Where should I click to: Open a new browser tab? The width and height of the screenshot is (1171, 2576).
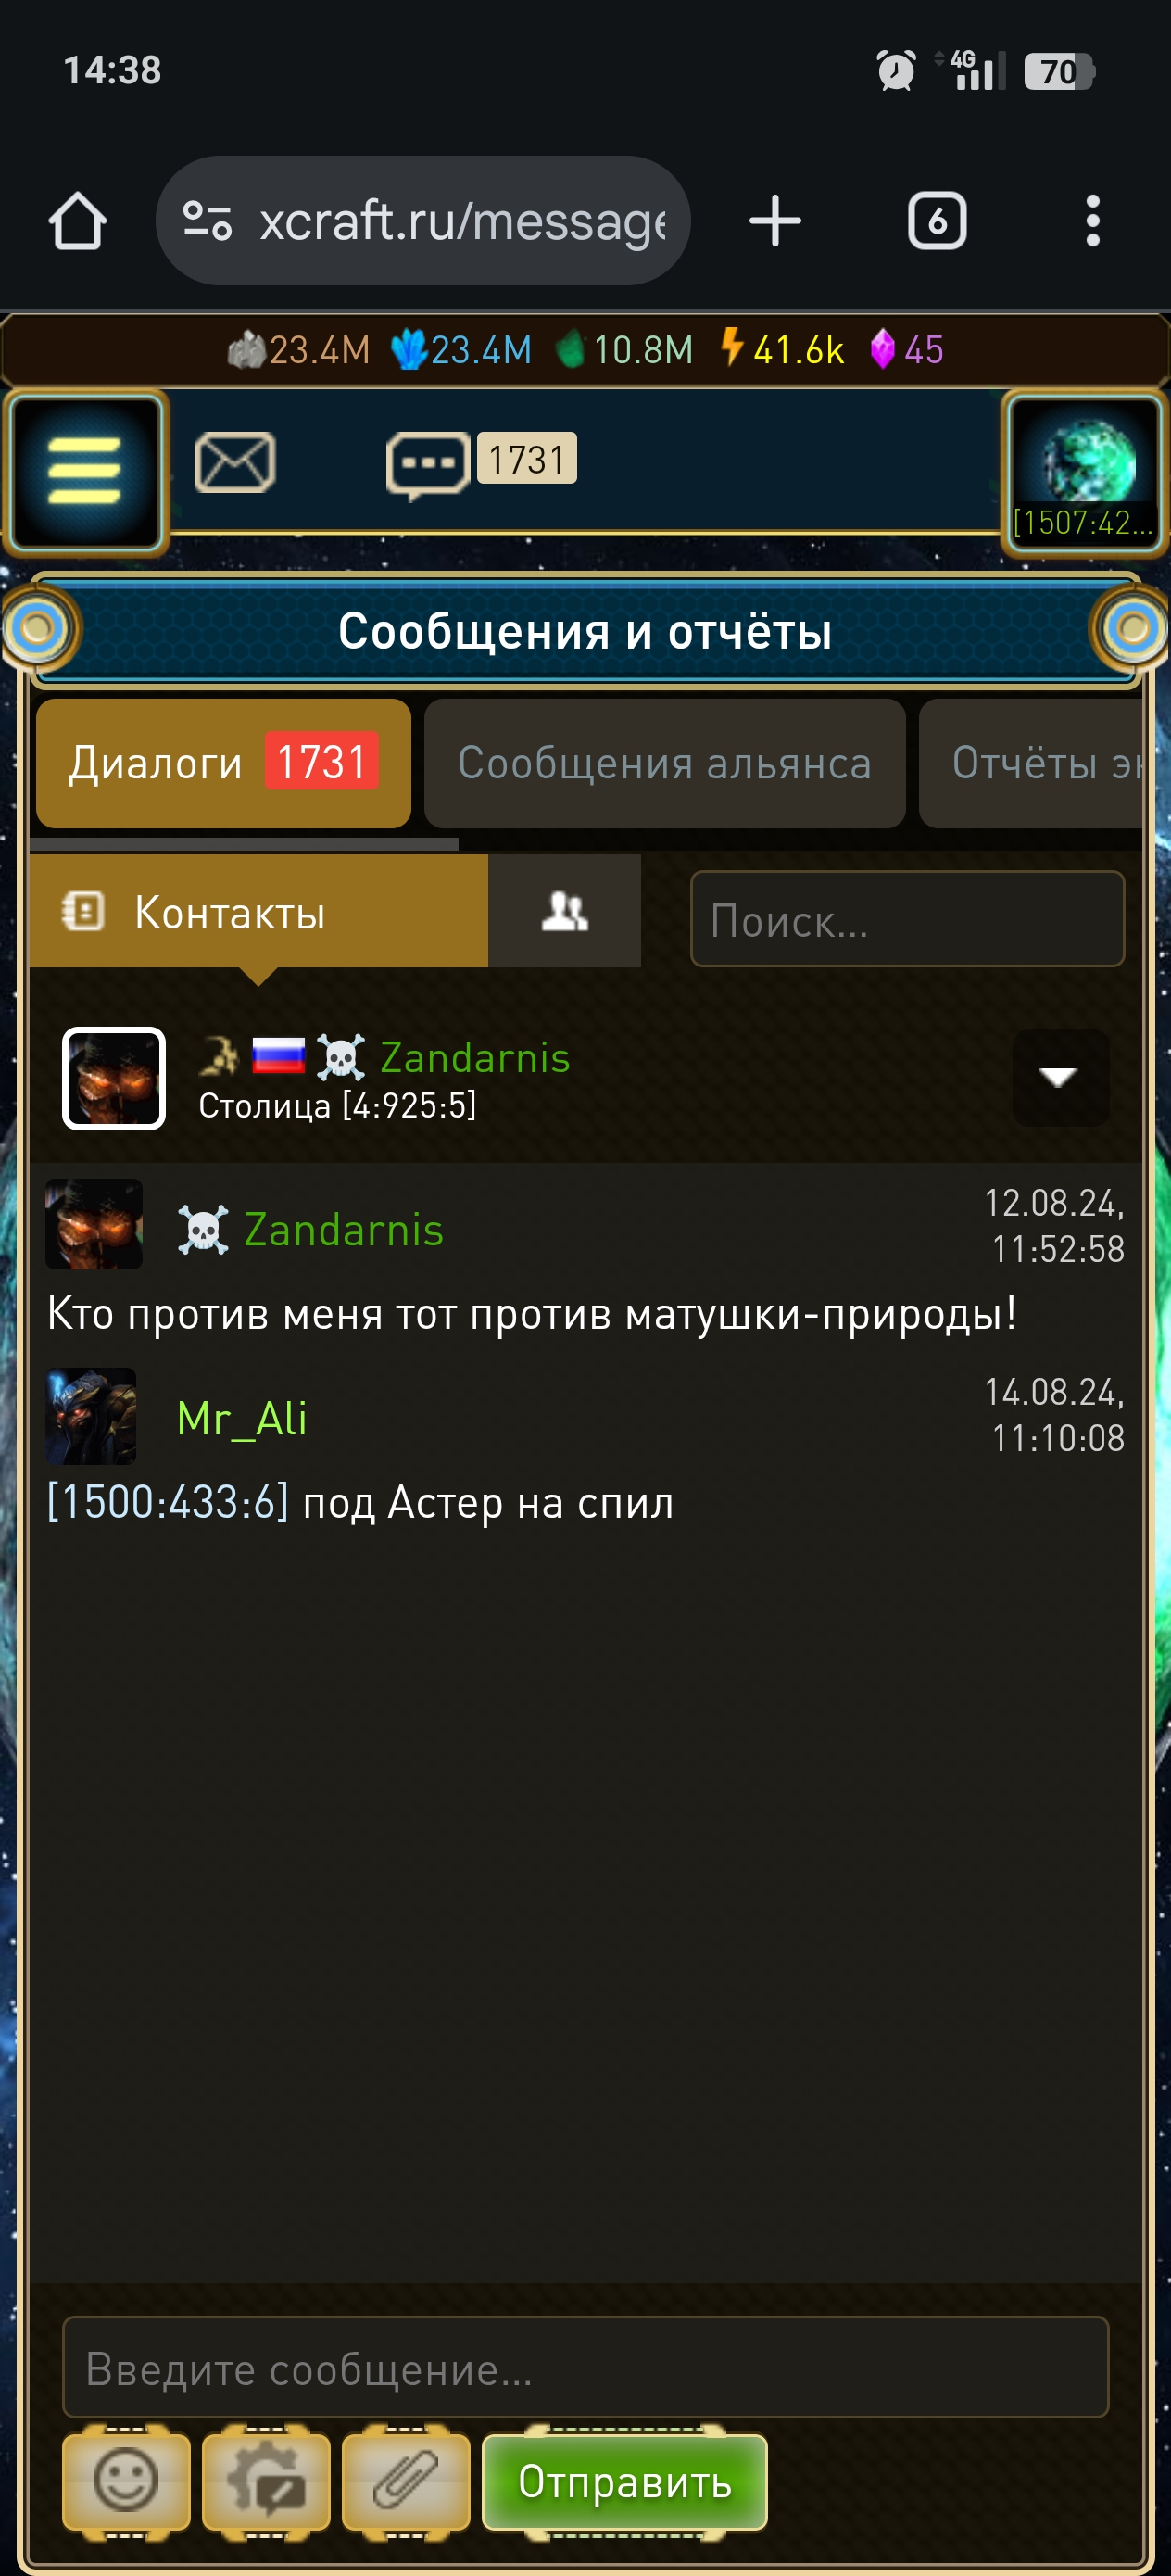click(x=775, y=221)
